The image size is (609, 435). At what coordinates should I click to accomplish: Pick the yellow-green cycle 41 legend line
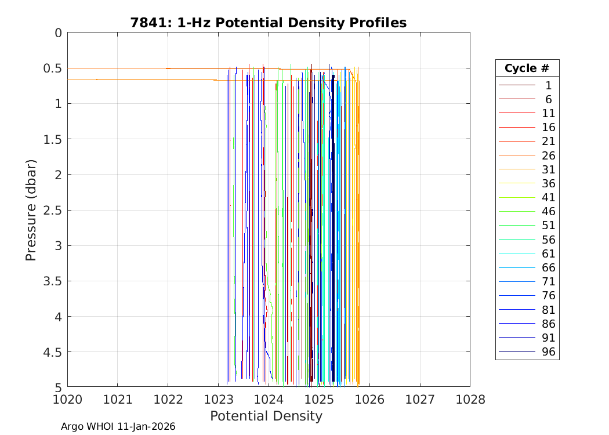pyautogui.click(x=516, y=198)
